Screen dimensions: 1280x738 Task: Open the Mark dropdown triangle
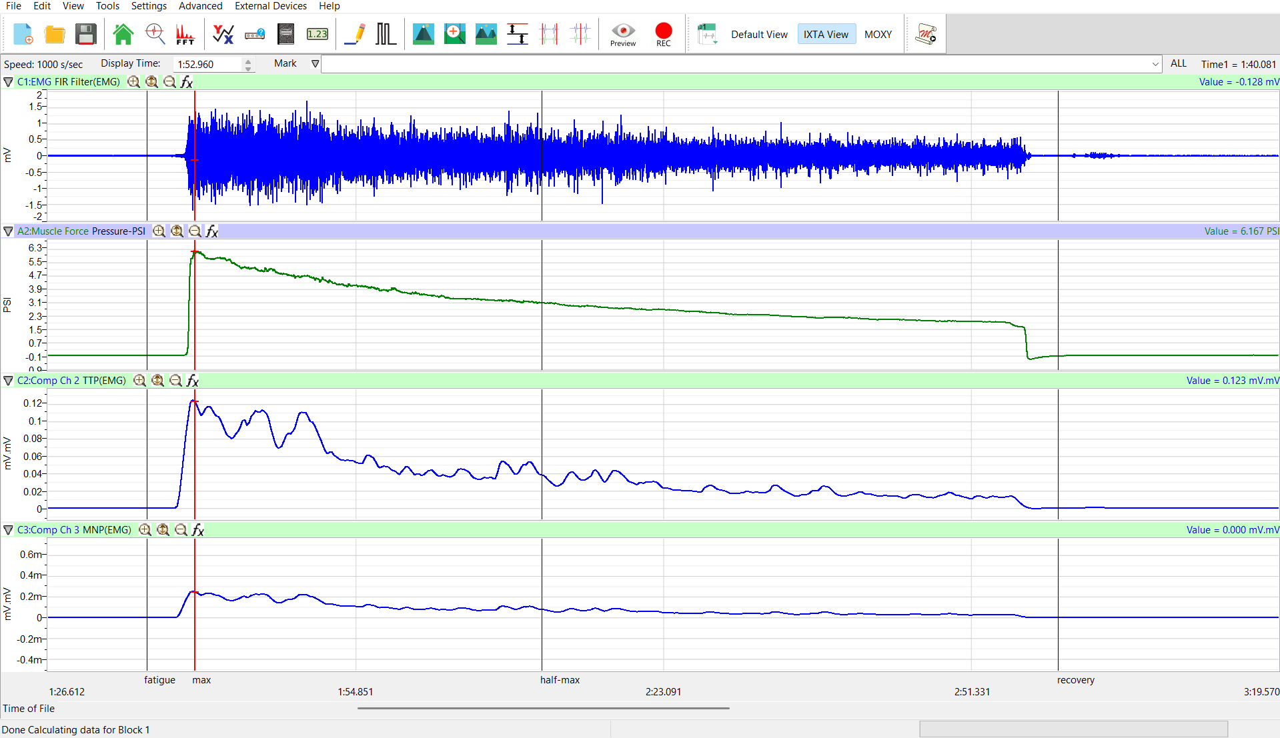click(x=315, y=64)
